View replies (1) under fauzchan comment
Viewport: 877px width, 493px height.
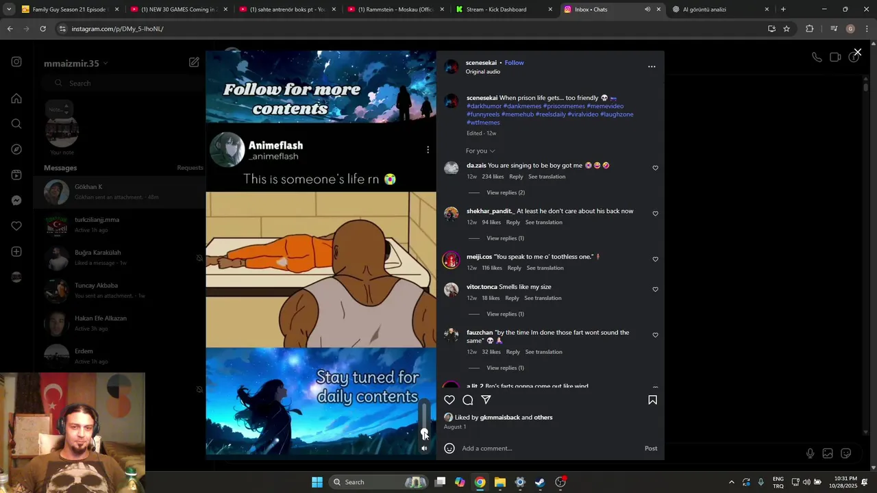point(505,368)
